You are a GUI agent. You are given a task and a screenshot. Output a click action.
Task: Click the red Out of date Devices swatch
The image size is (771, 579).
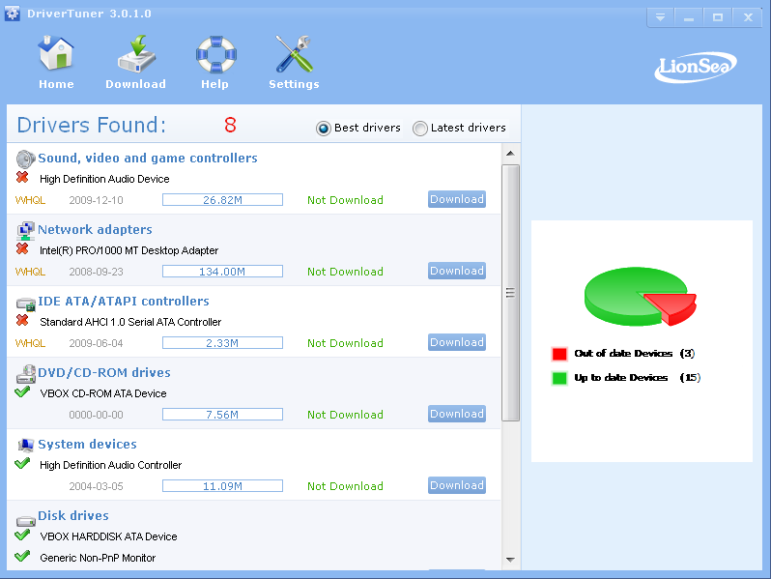pos(559,354)
